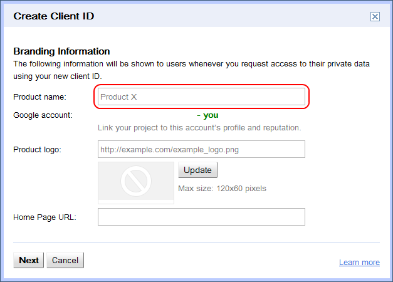This screenshot has height=282, width=393.
Task: Focus the Product logo URL field
Action: pyautogui.click(x=201, y=150)
